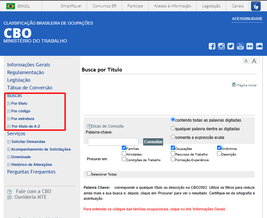Open Tábua de Conversão in sidebar
This screenshot has width=267, height=218.
[x=30, y=88]
